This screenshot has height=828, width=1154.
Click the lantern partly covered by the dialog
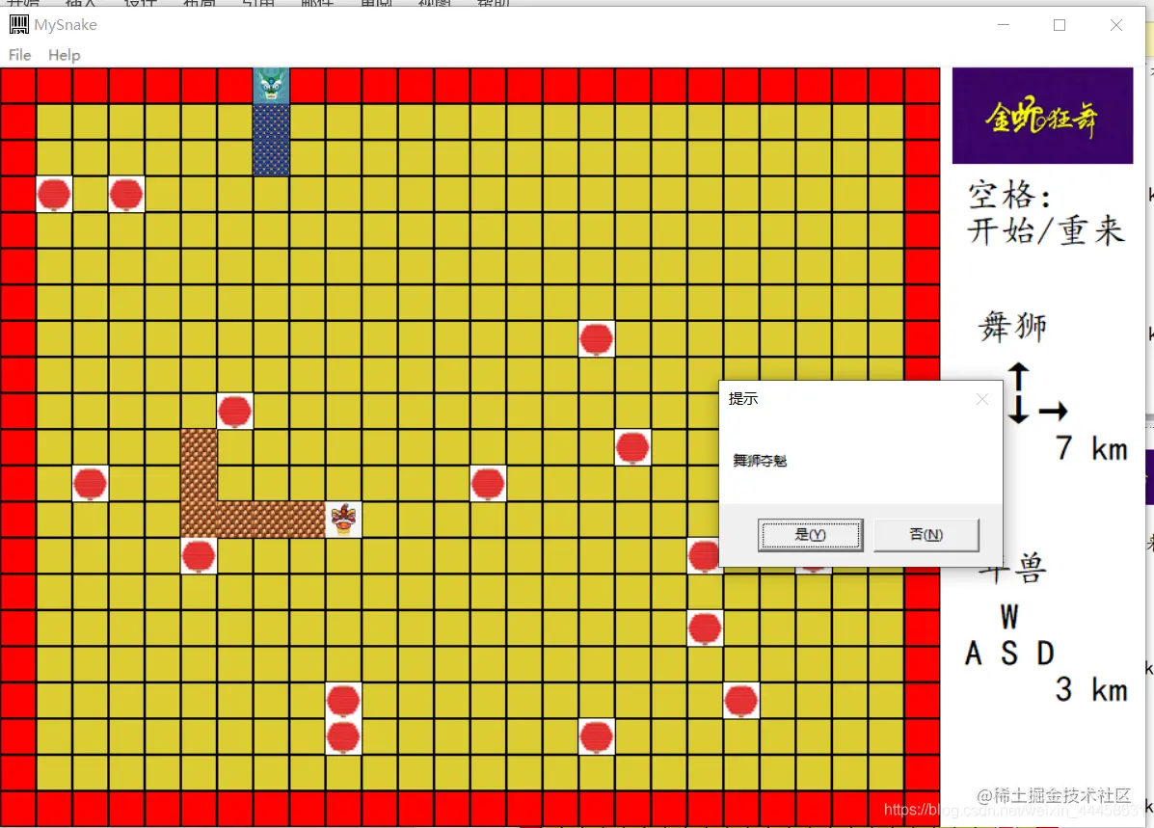[704, 555]
